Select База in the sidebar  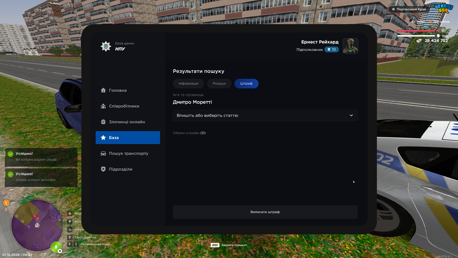click(x=128, y=138)
